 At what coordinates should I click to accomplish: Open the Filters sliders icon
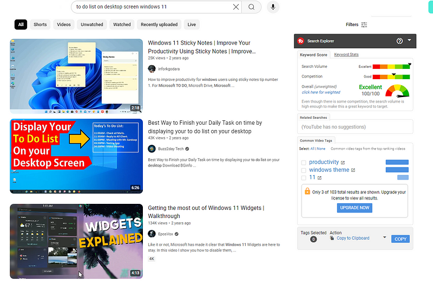pos(364,24)
